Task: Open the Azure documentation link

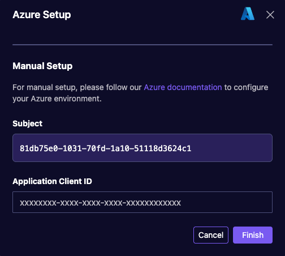Action: pyautogui.click(x=183, y=87)
